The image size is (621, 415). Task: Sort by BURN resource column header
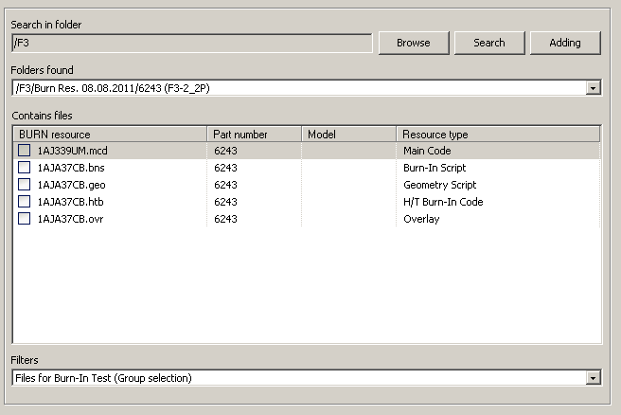(x=109, y=135)
